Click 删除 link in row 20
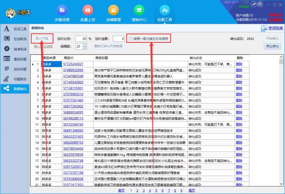 tap(239, 179)
